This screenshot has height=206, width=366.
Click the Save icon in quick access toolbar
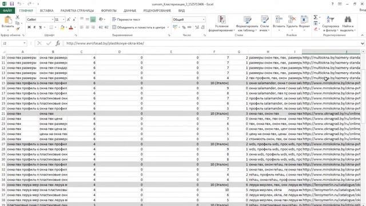coord(12,4)
